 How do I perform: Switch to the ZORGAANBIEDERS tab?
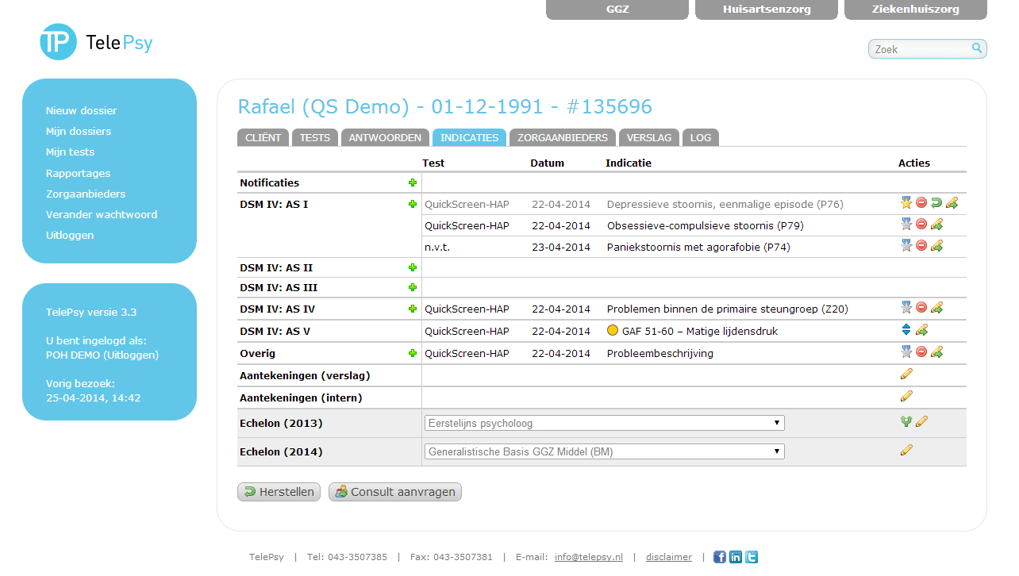pos(563,137)
